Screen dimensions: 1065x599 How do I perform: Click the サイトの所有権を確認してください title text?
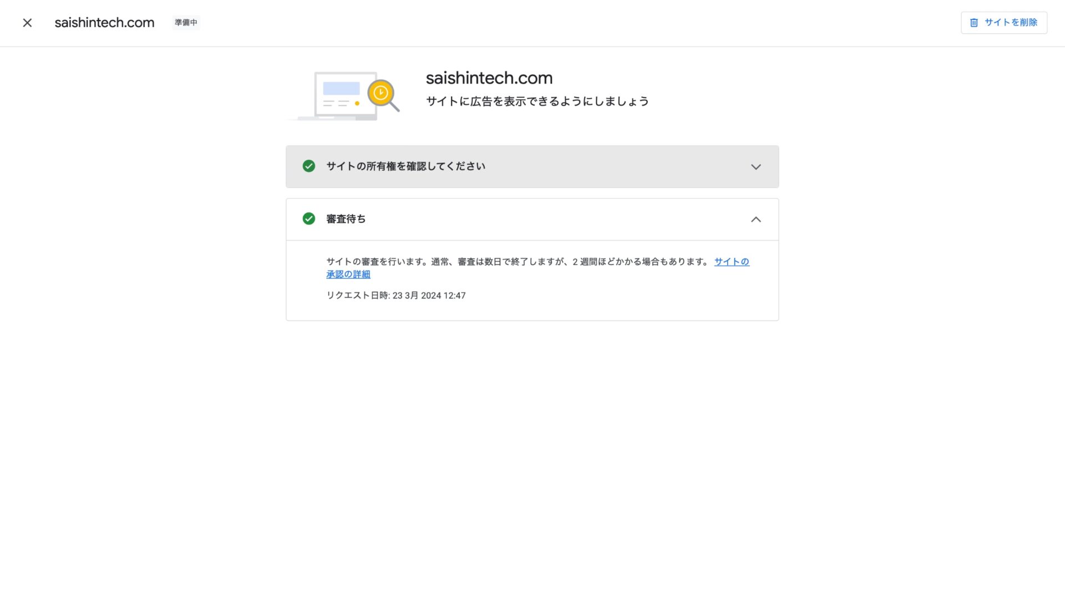point(405,166)
